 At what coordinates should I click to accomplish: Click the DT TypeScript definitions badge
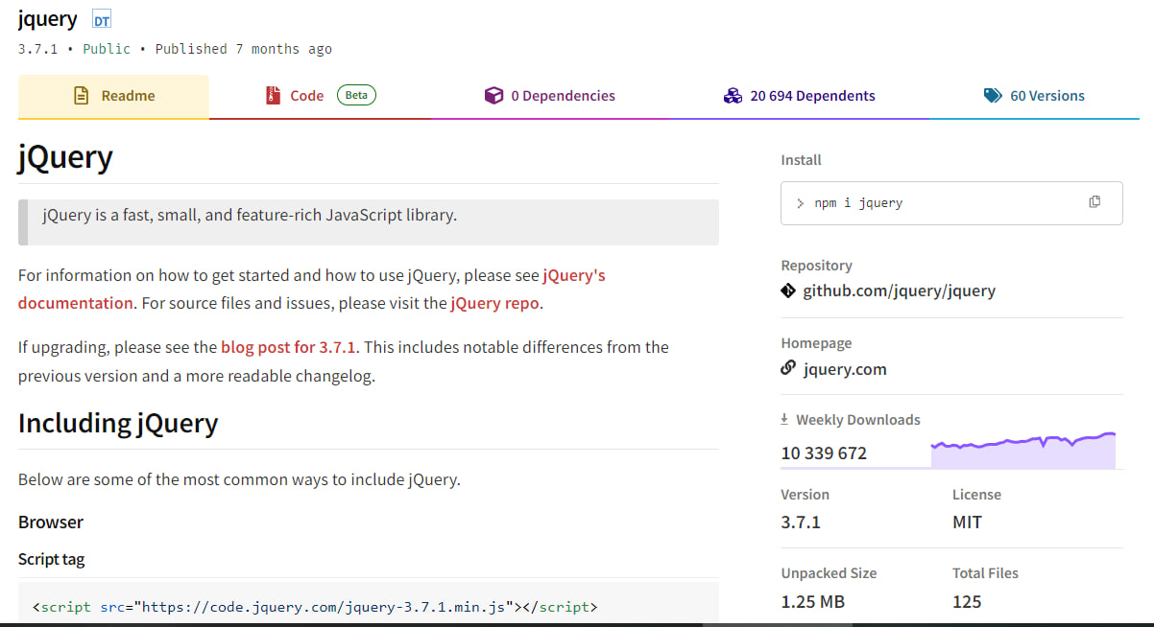[x=102, y=20]
